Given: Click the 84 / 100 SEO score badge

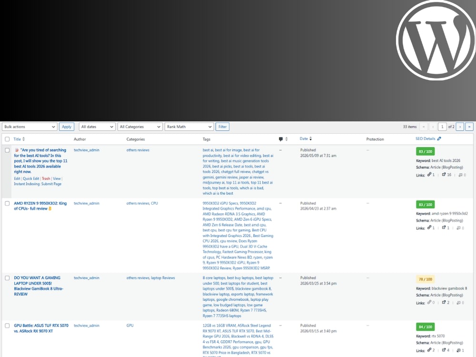Looking at the screenshot, I should (x=425, y=327).
